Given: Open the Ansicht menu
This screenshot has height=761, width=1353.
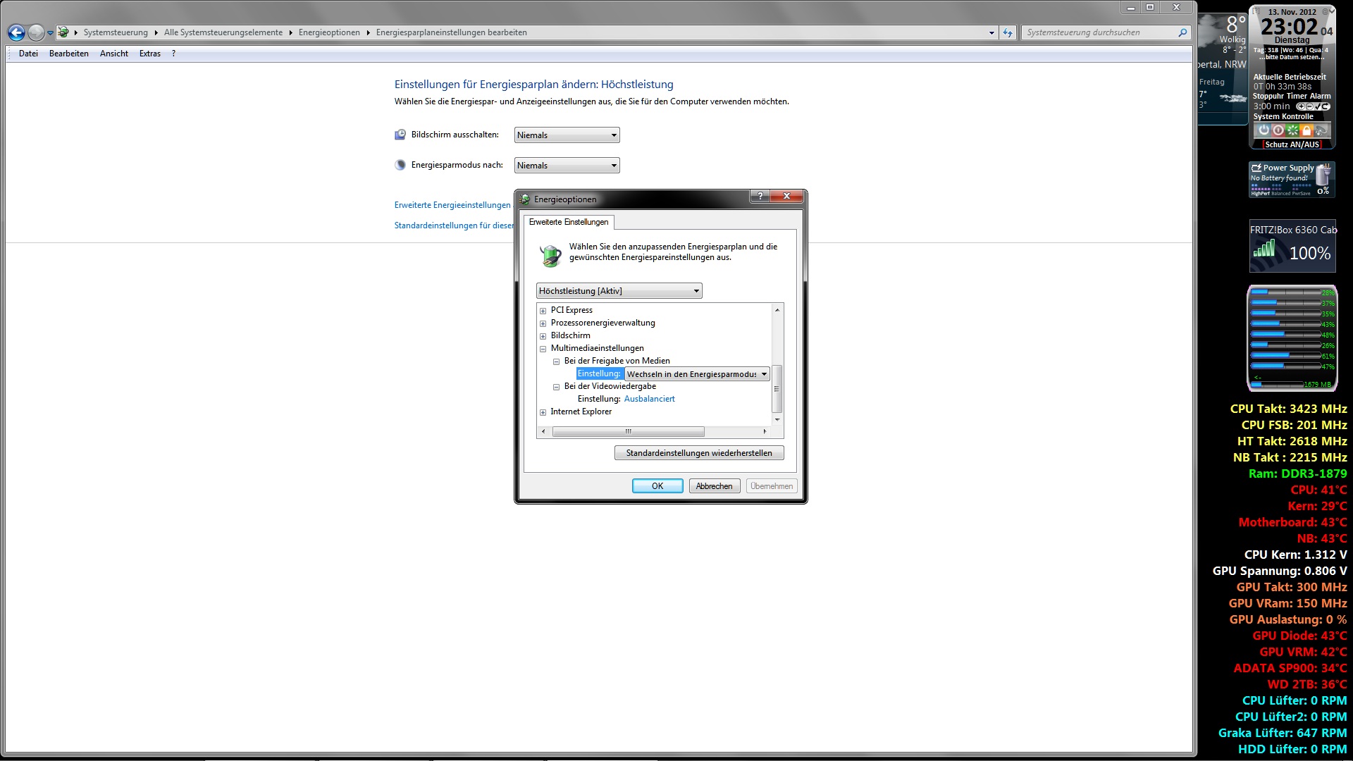Looking at the screenshot, I should [x=113, y=54].
